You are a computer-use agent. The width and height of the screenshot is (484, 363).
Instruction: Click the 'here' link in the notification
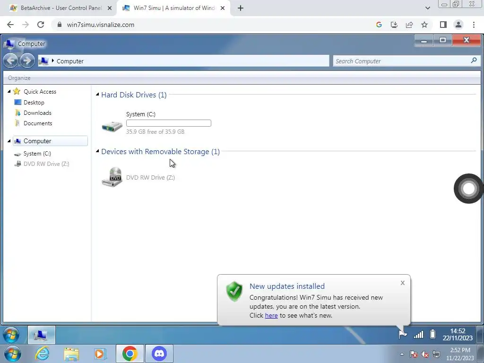[271, 315]
